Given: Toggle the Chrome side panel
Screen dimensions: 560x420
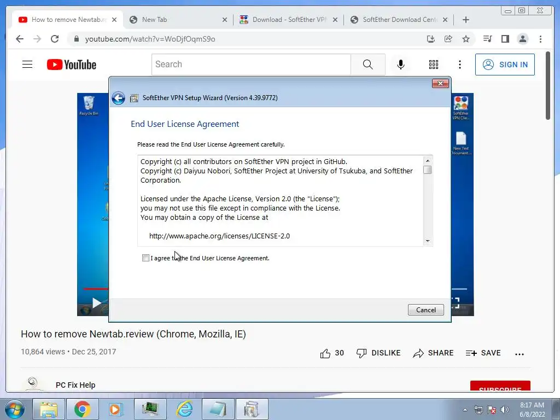Looking at the screenshot, I should tap(505, 39).
